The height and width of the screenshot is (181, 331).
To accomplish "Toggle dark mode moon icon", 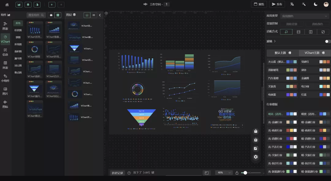I will click(315, 4).
